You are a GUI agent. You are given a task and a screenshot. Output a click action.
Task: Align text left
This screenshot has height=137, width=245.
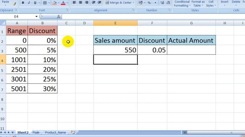[x=74, y=3]
